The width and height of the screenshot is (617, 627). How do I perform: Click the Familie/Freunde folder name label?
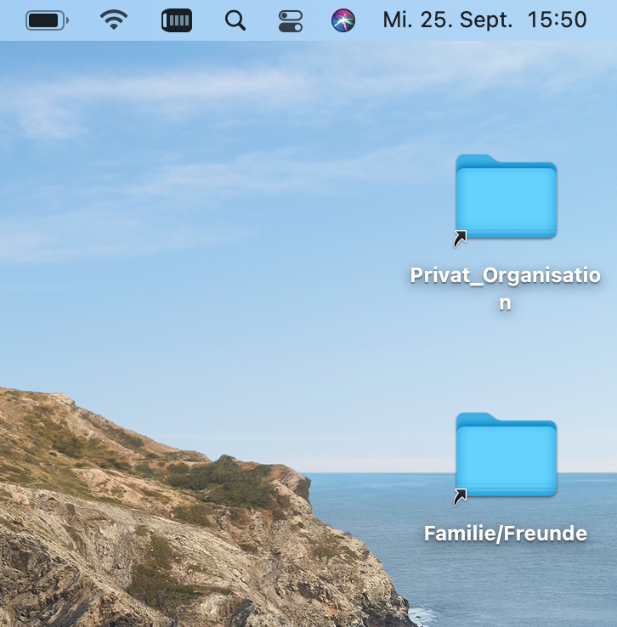point(505,534)
